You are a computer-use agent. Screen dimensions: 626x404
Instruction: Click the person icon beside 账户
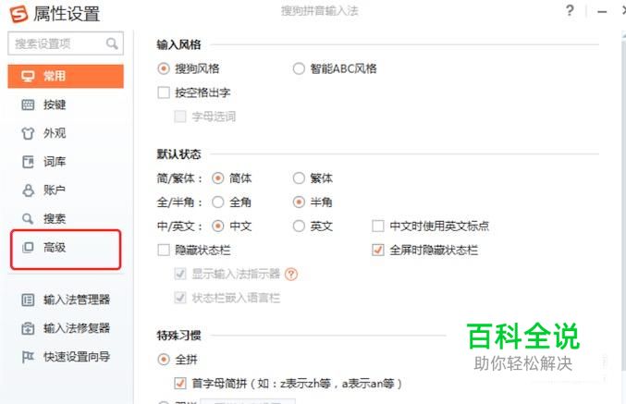pos(28,190)
